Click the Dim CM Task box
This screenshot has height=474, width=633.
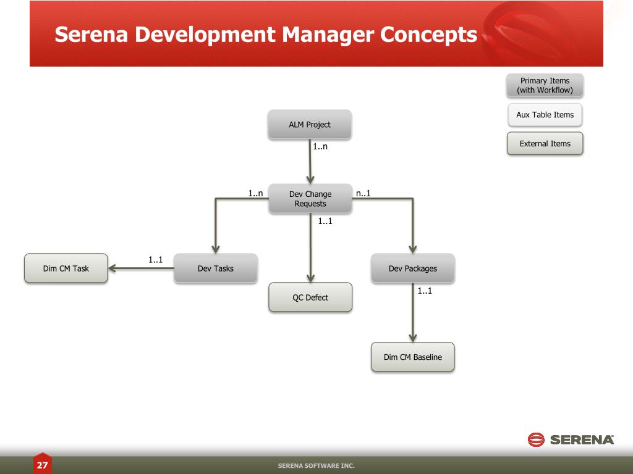coord(66,268)
